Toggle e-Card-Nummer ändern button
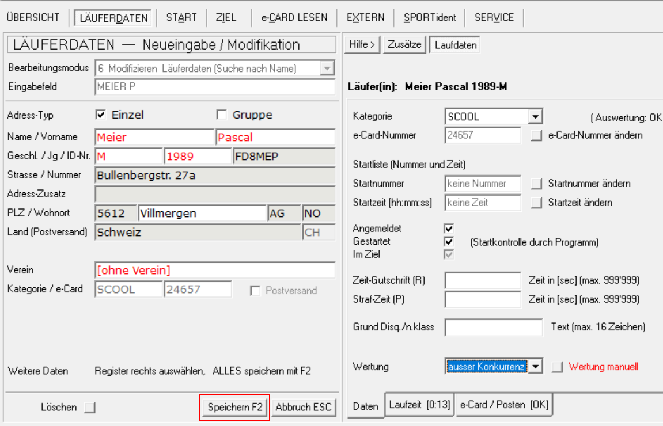This screenshot has height=426, width=663. pos(537,136)
